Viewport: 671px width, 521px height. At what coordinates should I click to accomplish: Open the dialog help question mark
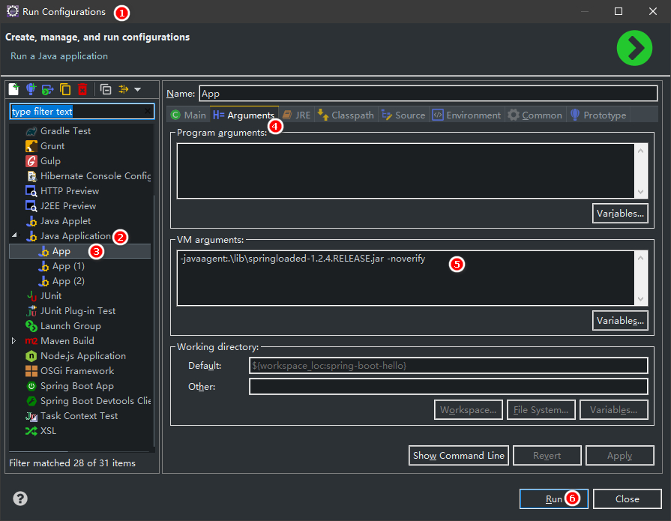[20, 499]
